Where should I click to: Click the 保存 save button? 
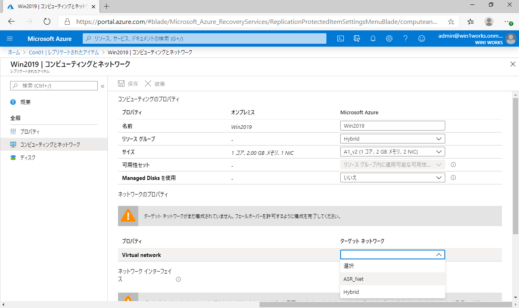tap(128, 84)
